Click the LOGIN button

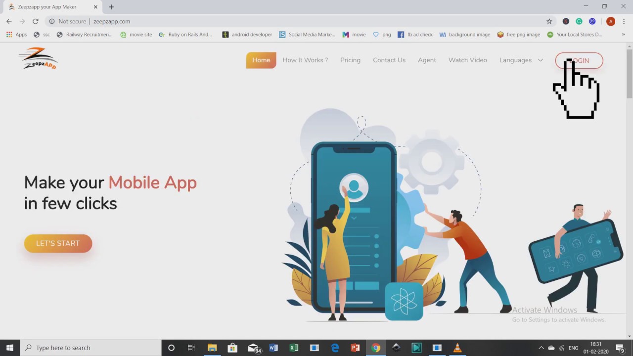click(x=579, y=61)
